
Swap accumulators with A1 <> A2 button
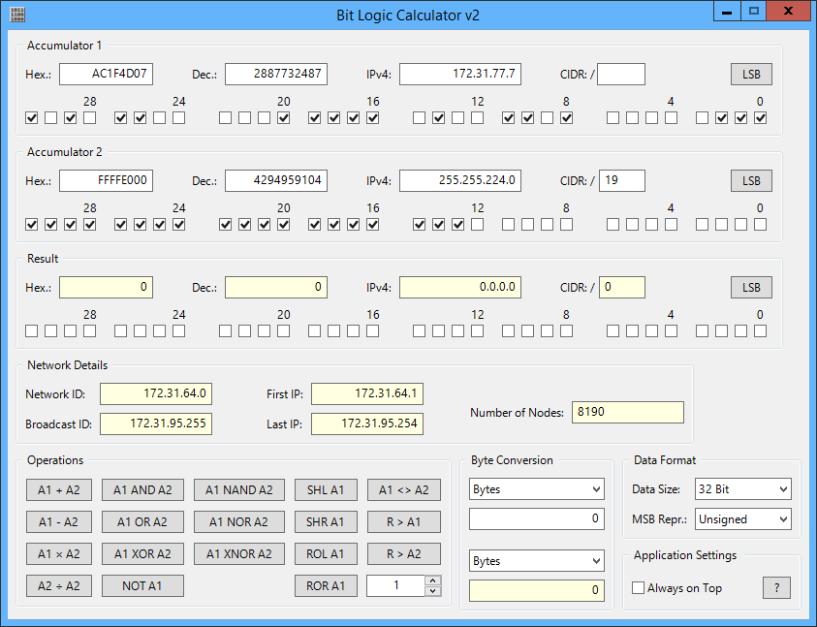(x=404, y=490)
